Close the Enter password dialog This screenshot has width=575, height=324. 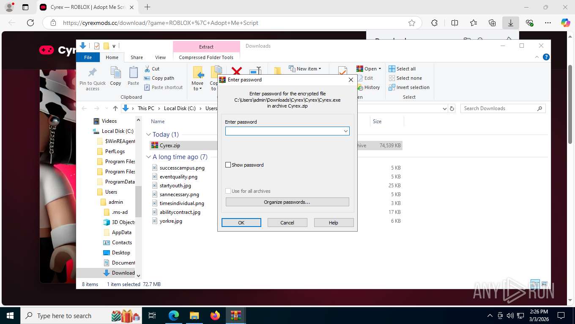[x=350, y=80]
